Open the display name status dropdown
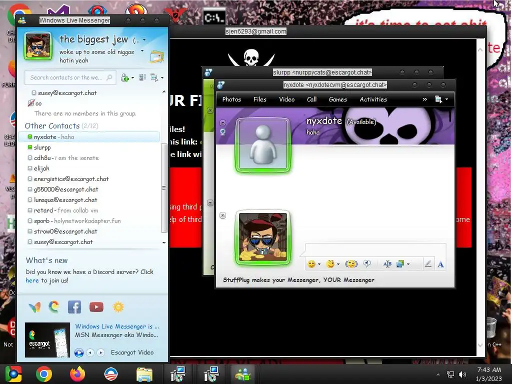 [x=144, y=40]
